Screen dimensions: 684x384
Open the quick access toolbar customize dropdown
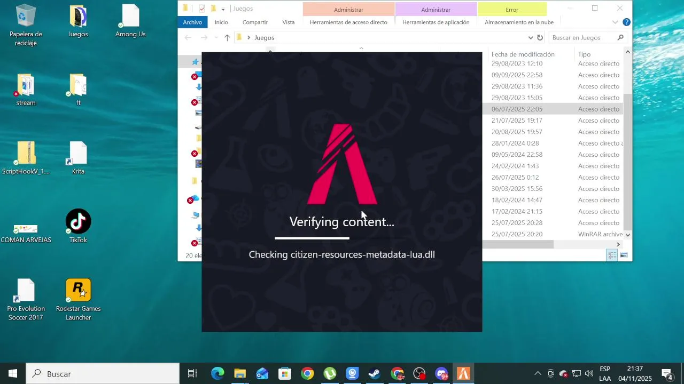[x=223, y=9]
